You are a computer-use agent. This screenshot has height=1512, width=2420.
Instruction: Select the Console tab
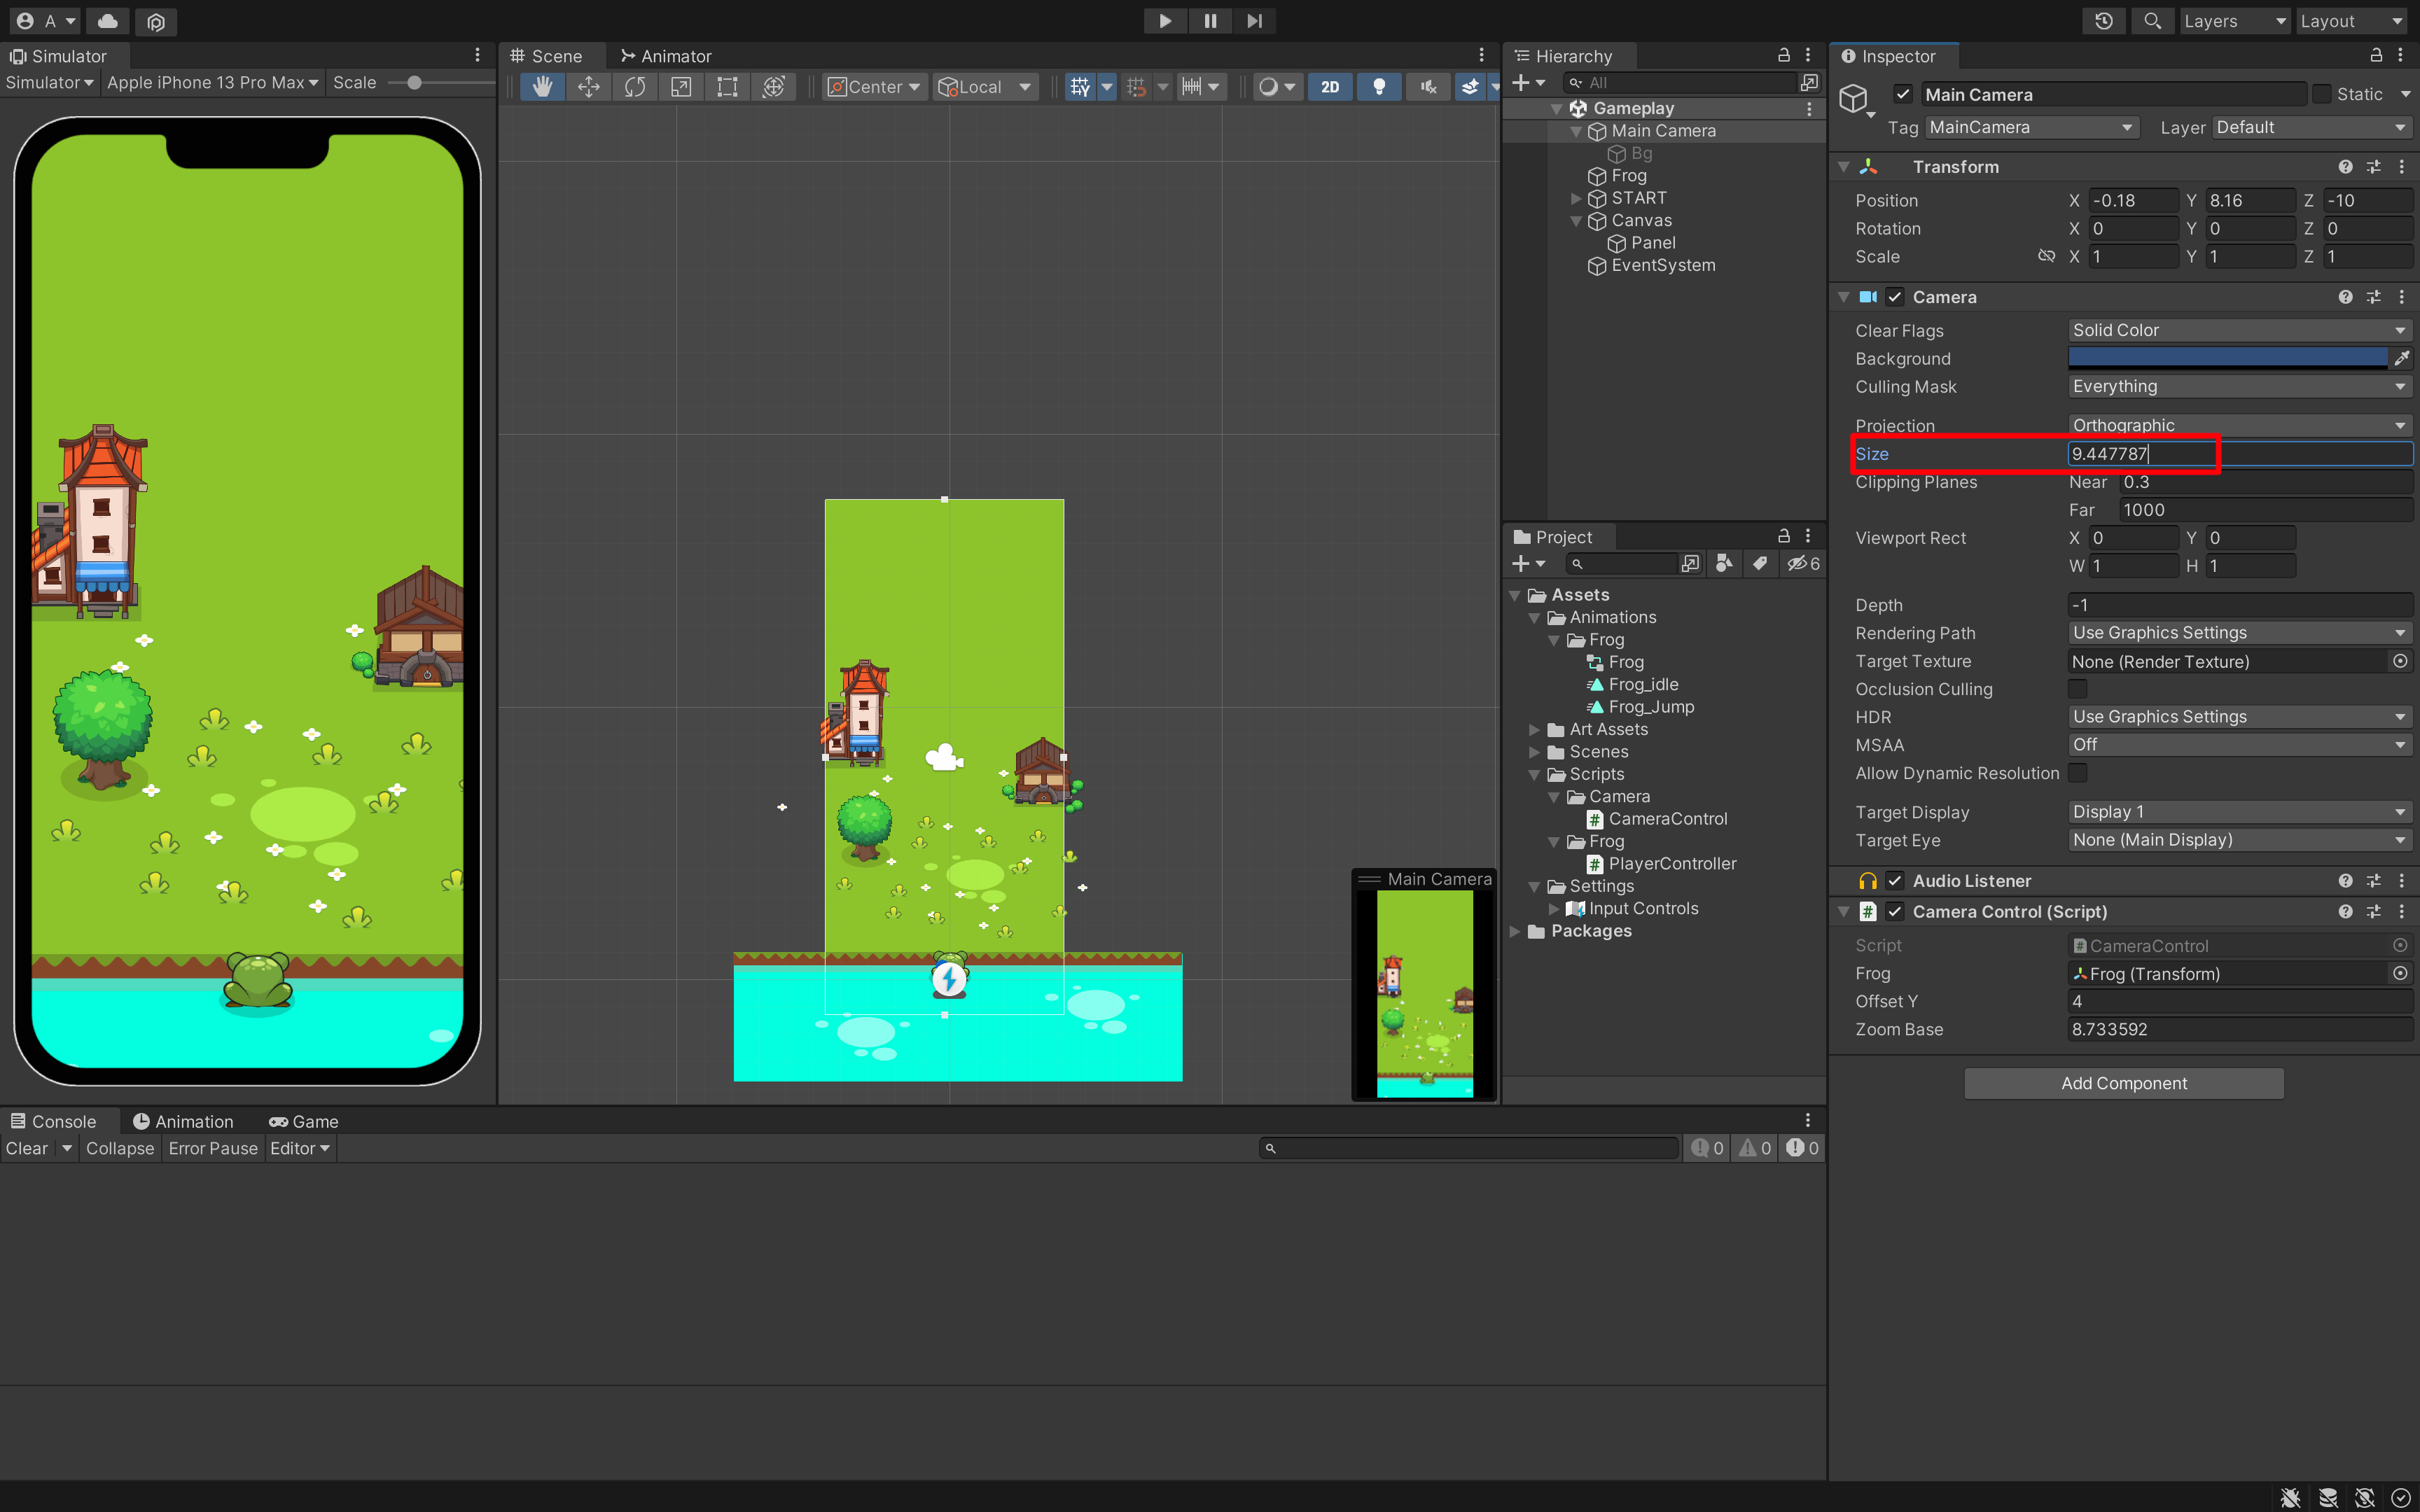coord(54,1122)
